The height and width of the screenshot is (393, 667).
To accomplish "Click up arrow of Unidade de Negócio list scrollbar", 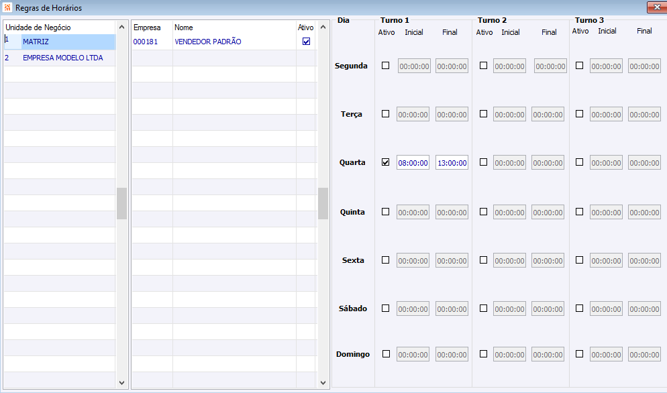I will (121, 27).
